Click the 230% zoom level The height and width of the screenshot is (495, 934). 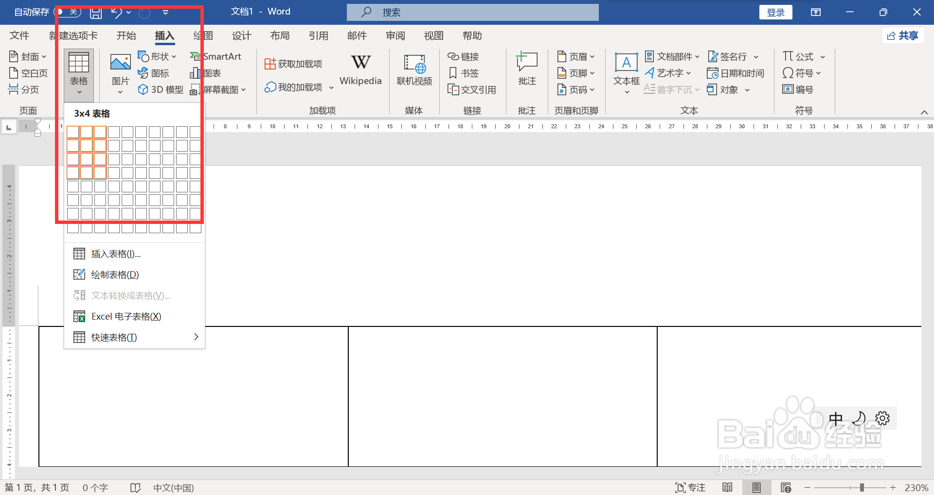tap(916, 487)
